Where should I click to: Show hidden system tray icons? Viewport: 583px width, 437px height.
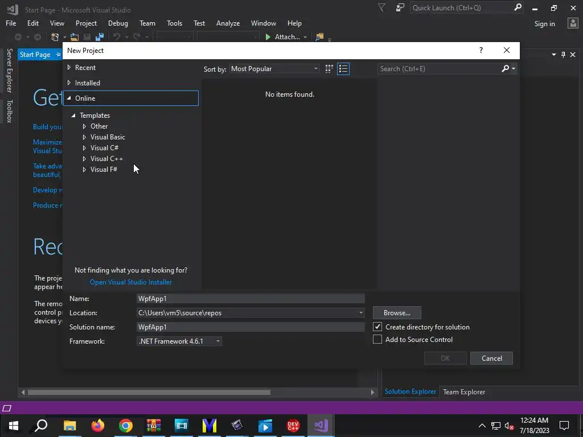coord(482,426)
